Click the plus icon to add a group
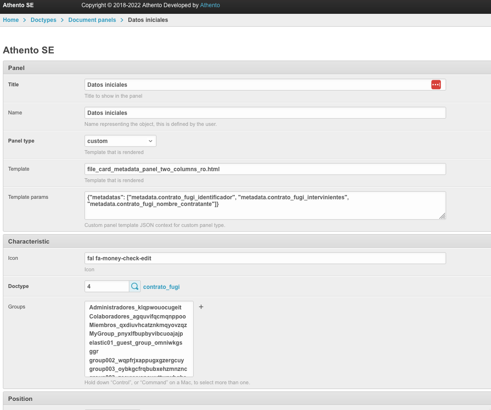The image size is (491, 410). point(201,307)
